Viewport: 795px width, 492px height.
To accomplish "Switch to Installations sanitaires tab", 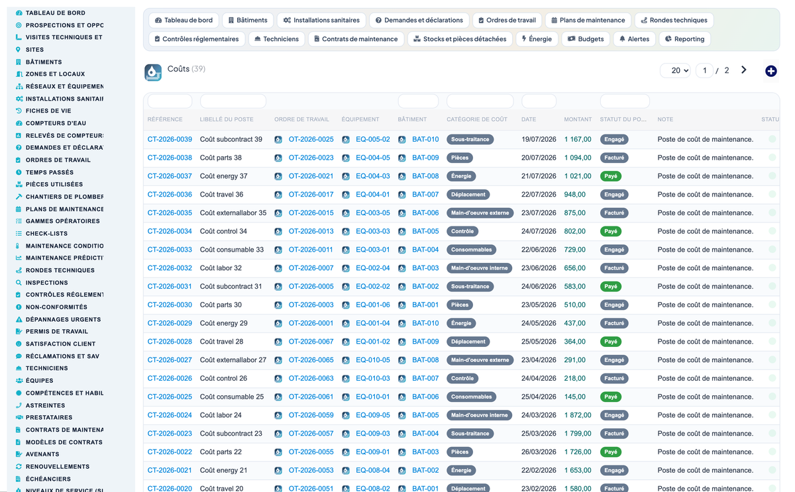I will pyautogui.click(x=321, y=21).
